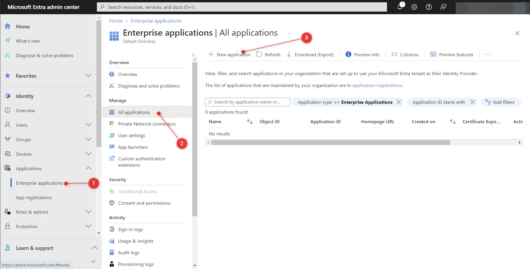Open Private Network connectors

pos(147,124)
